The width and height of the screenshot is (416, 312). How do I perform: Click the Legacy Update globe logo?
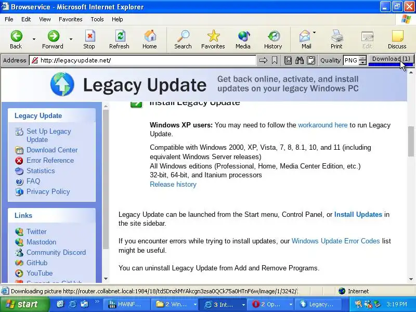62,84
